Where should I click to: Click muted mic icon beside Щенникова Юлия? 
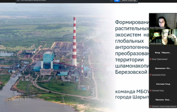tap(150, 75)
